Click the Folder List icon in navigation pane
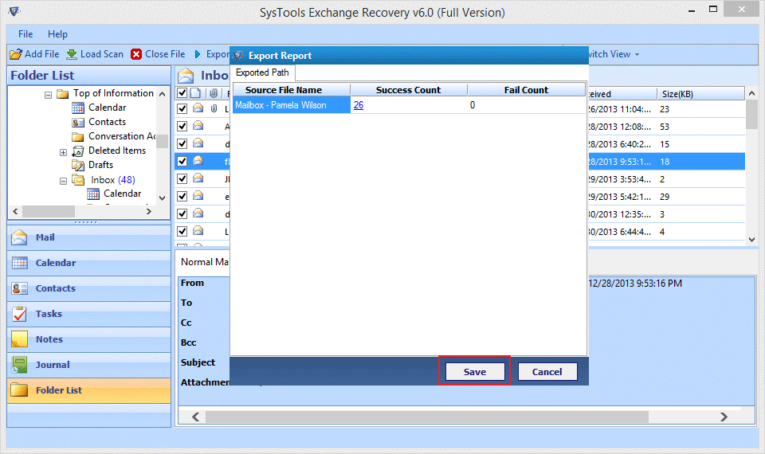Screen dimensions: 765x454 (19, 390)
